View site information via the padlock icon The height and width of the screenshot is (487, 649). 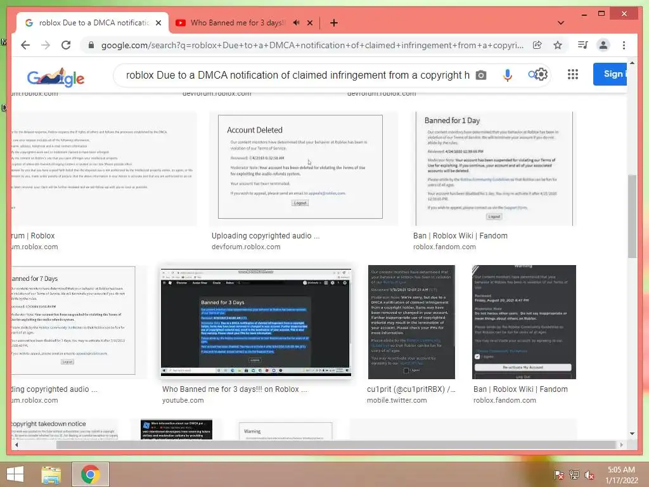coord(91,45)
